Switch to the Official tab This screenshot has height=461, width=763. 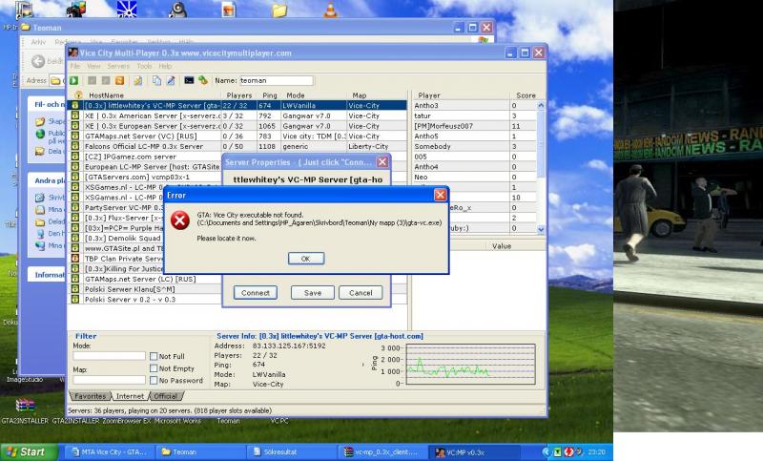165,396
